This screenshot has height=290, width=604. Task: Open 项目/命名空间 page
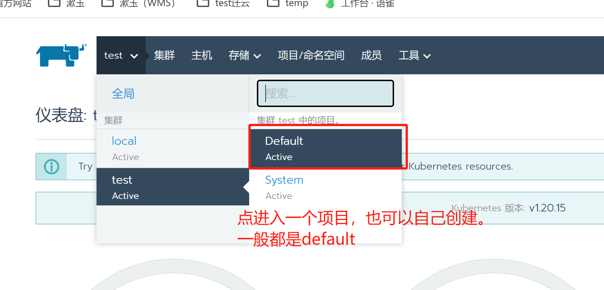click(x=311, y=56)
